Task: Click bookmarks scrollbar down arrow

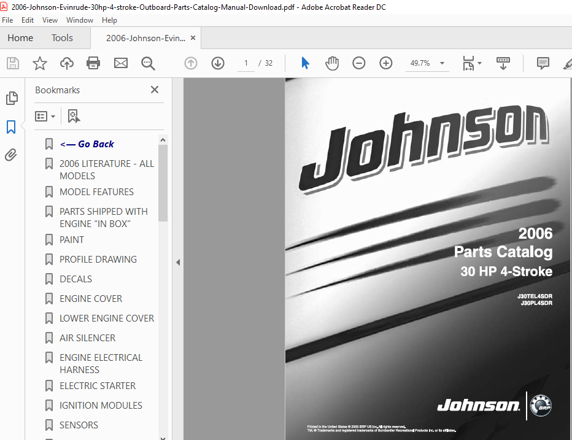Action: [163, 438]
